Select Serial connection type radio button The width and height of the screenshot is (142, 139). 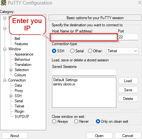click(72, 51)
